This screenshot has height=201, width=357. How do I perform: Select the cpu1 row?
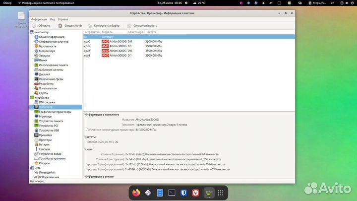click(x=189, y=46)
